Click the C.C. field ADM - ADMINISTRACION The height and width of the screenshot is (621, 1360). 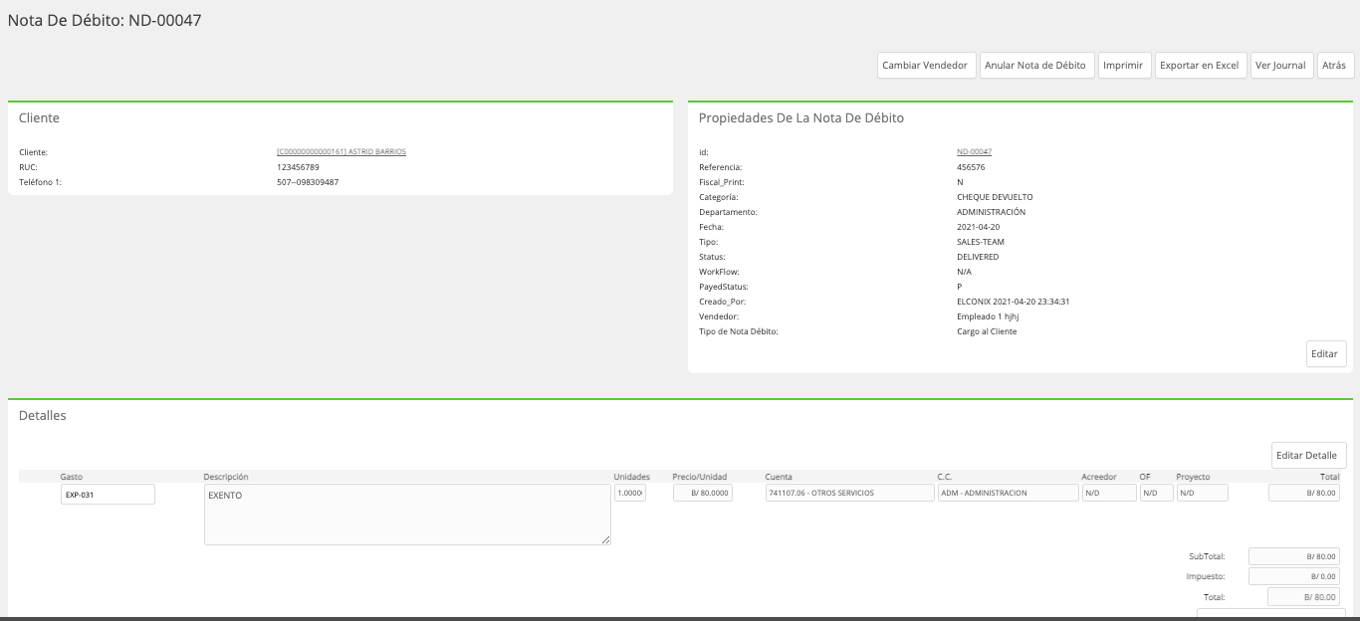pos(1008,493)
